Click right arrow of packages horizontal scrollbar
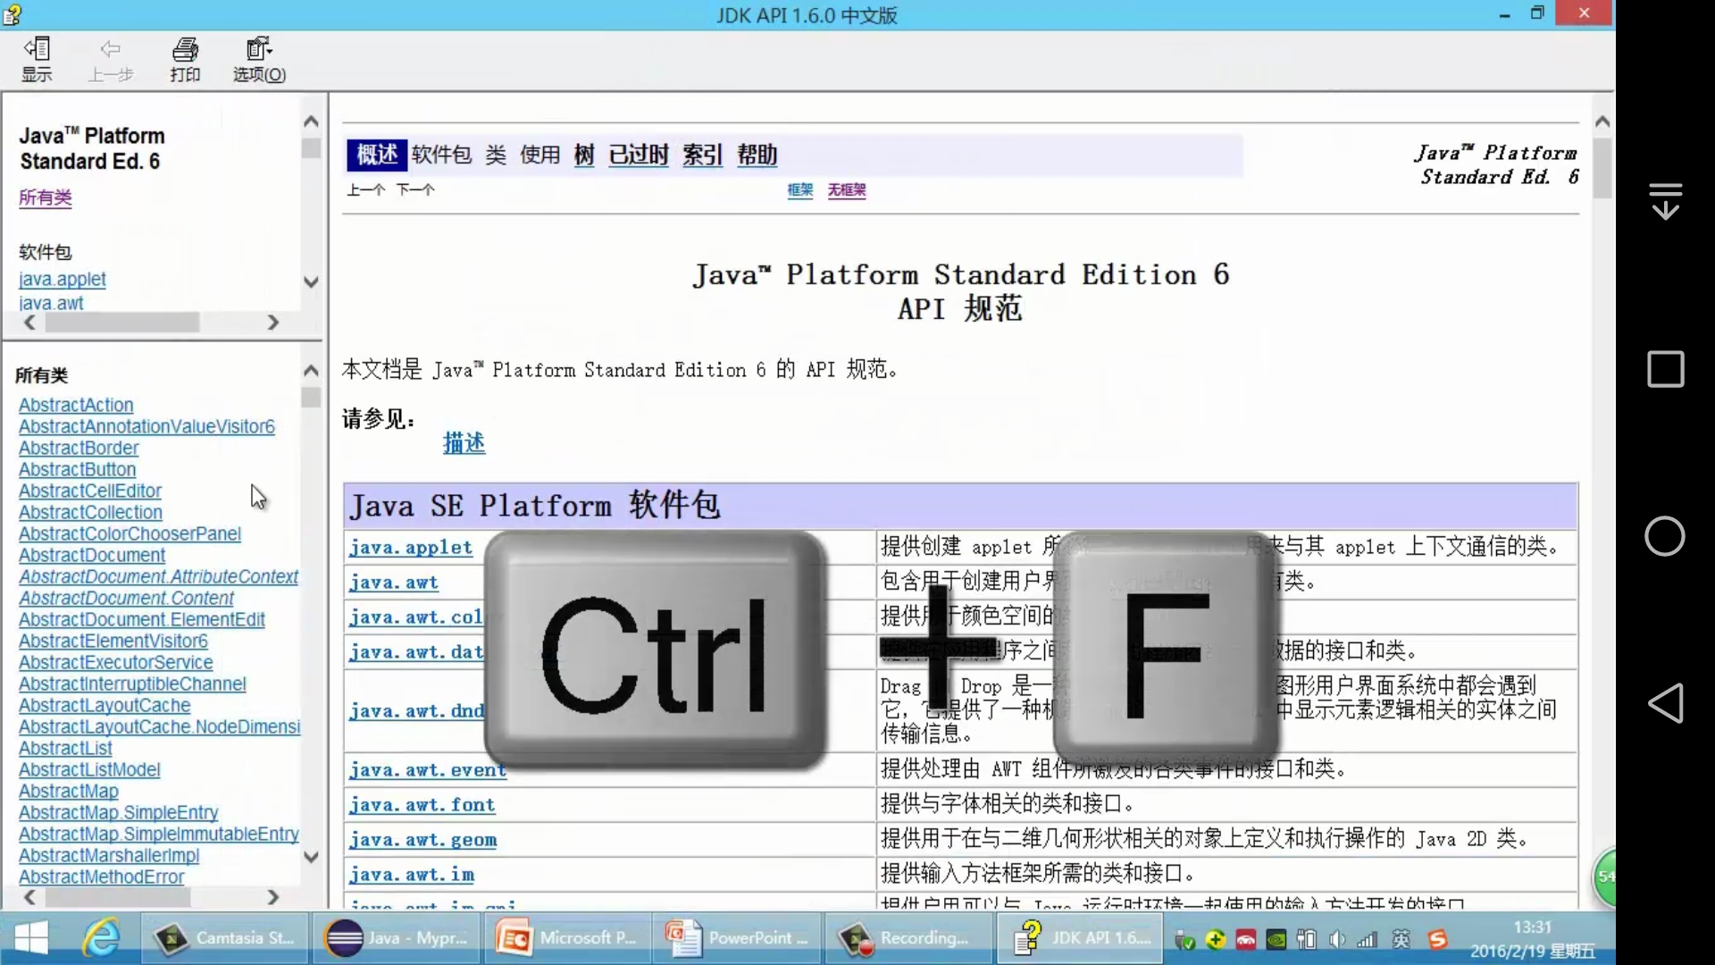 pos(273,323)
